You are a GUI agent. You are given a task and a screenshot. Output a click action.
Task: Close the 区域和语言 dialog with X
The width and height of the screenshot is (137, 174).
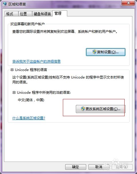tap(128, 3)
